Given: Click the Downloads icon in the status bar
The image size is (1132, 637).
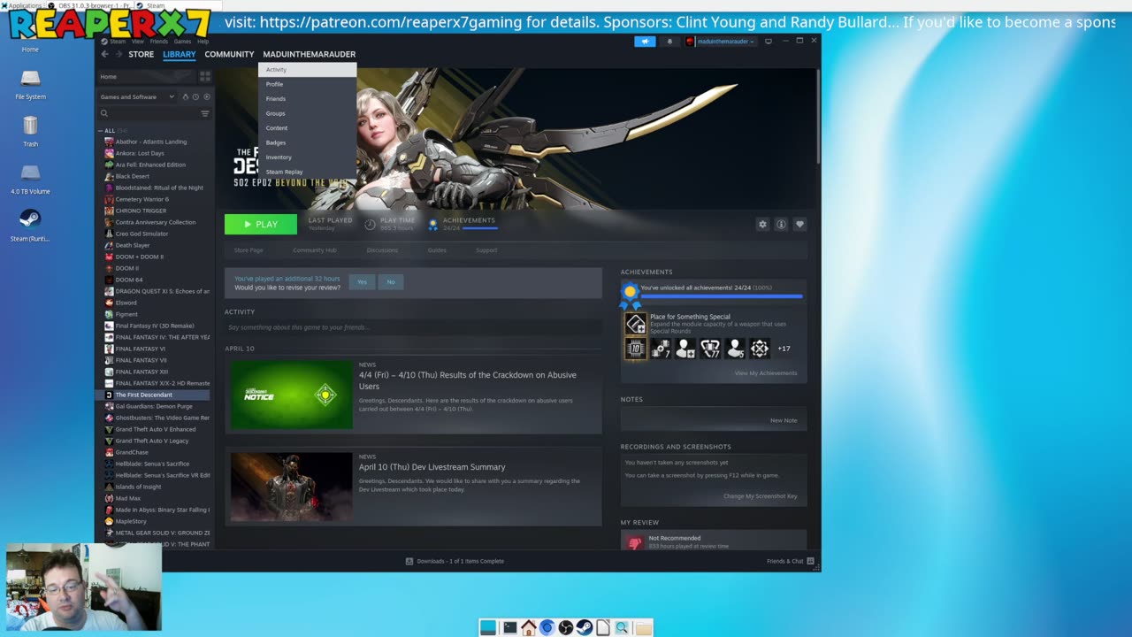Looking at the screenshot, I should (x=409, y=561).
